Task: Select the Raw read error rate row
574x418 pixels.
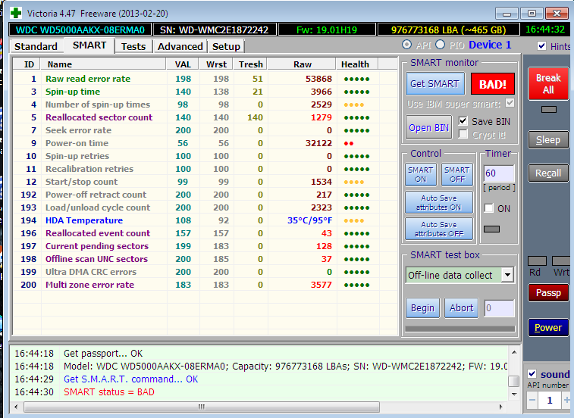Action: click(x=205, y=79)
